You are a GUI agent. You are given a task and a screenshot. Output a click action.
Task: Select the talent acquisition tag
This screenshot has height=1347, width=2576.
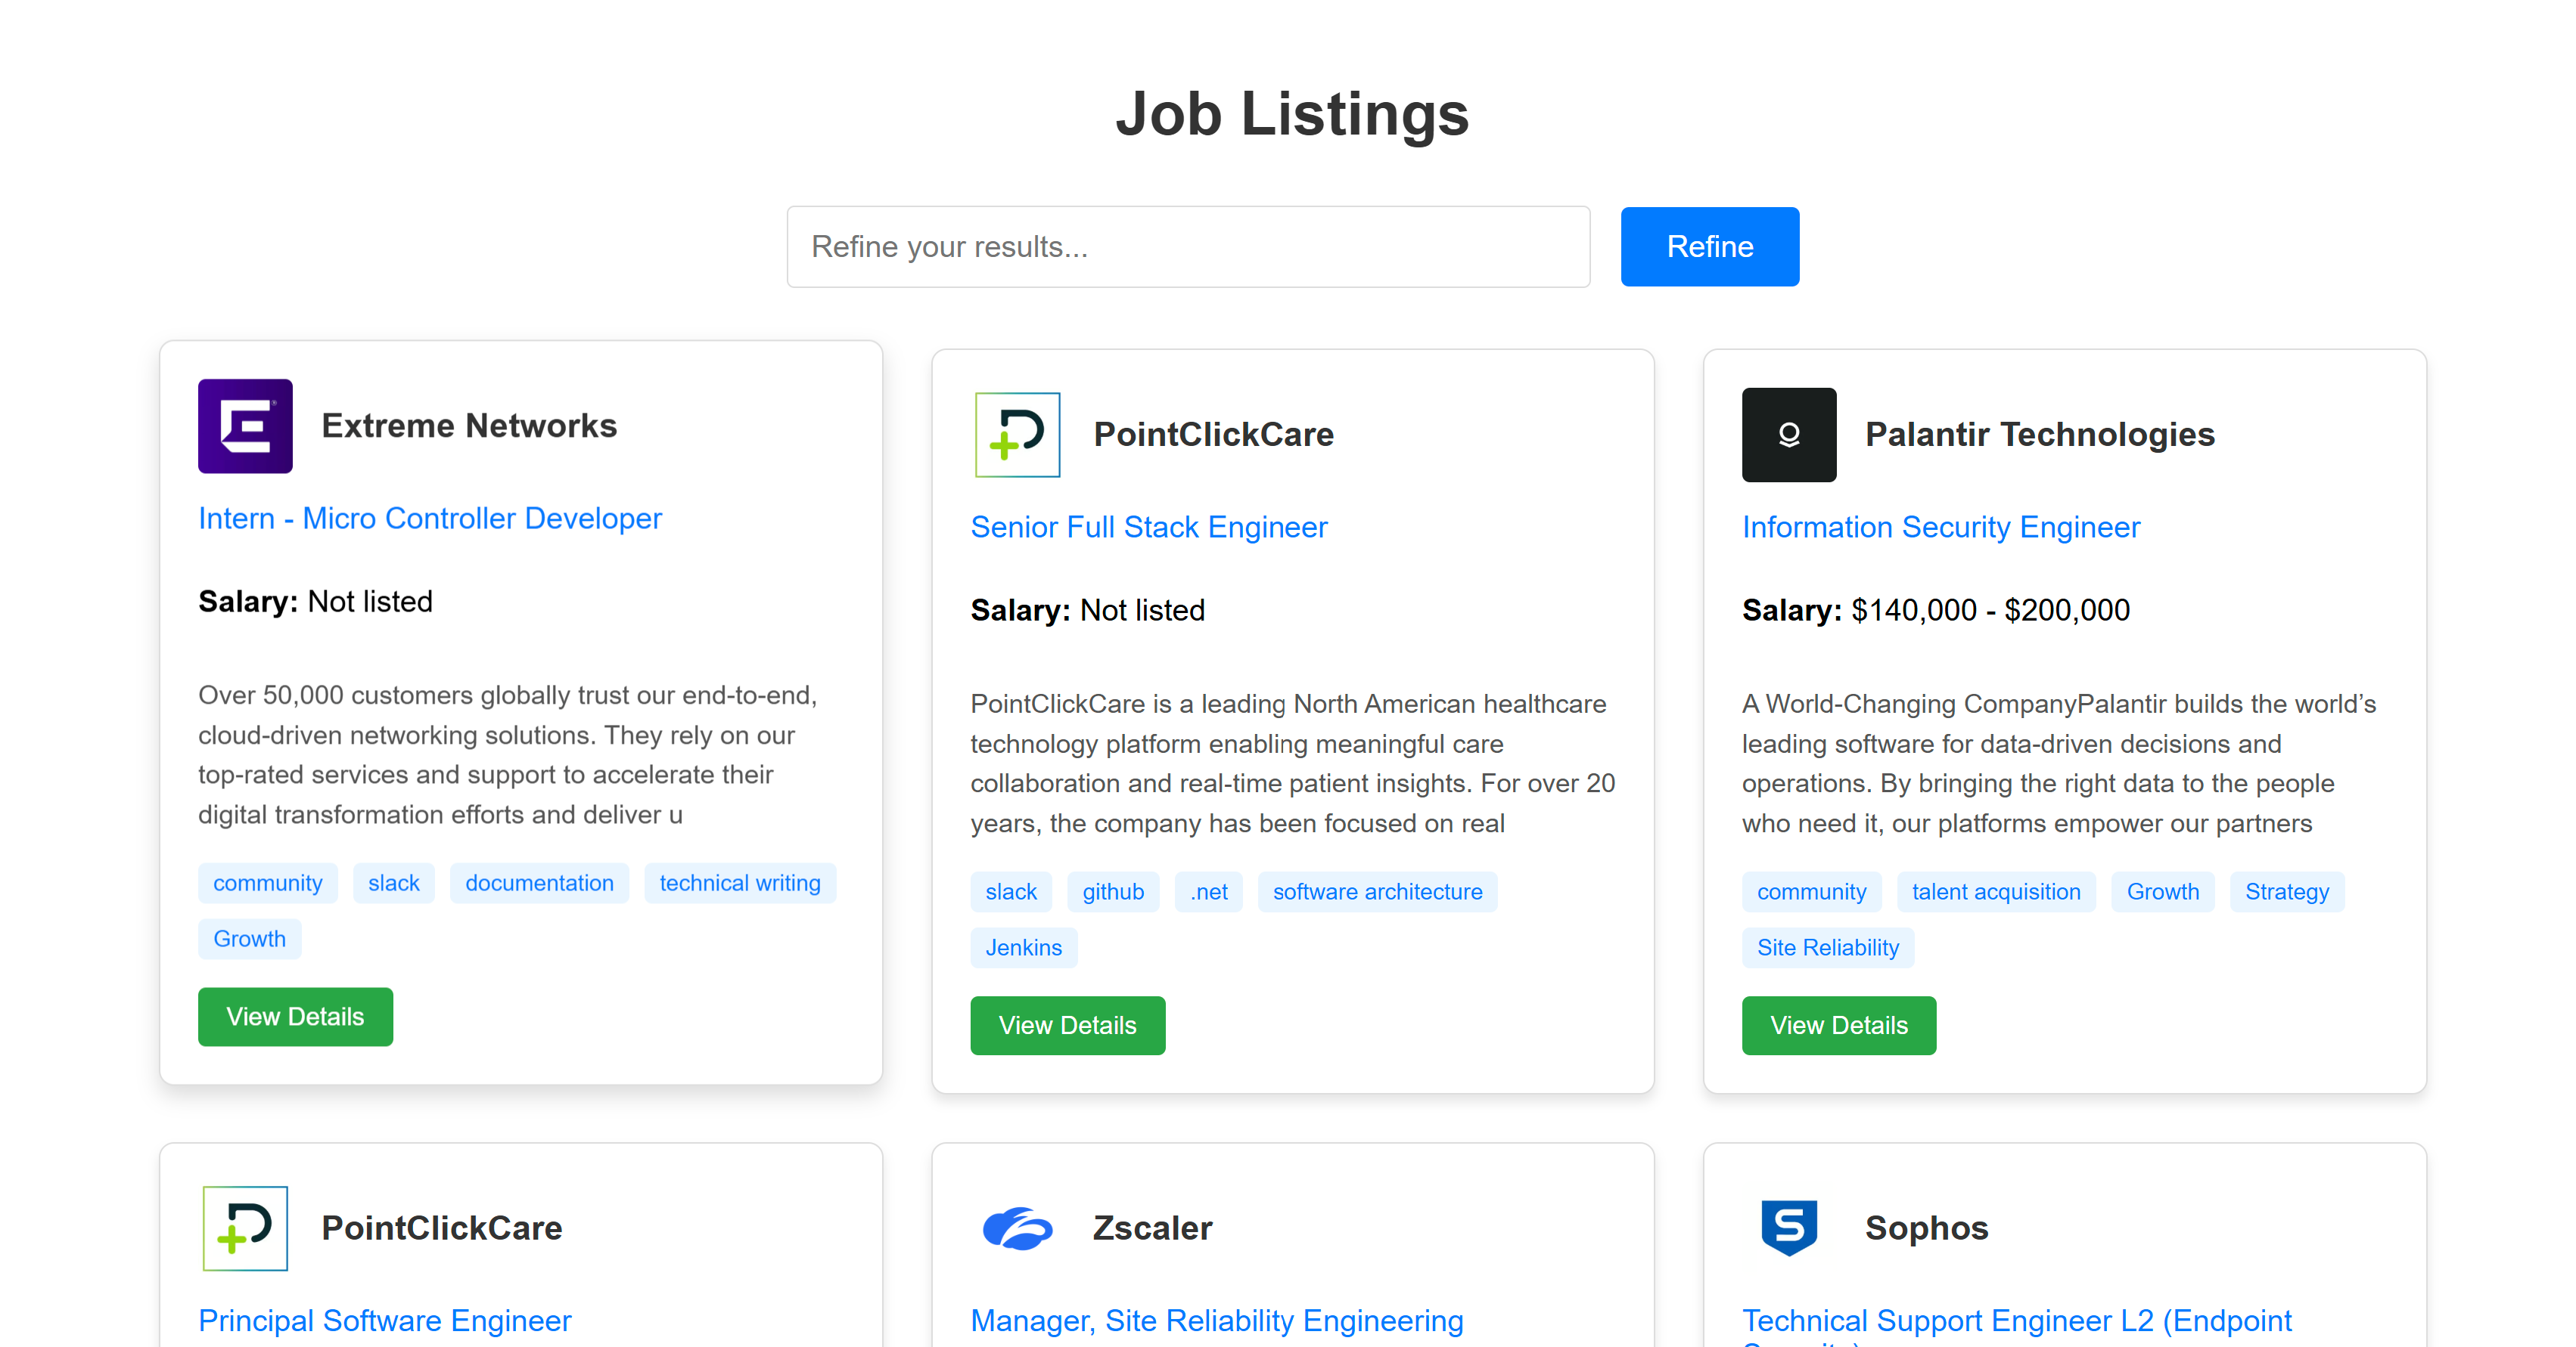(1995, 893)
